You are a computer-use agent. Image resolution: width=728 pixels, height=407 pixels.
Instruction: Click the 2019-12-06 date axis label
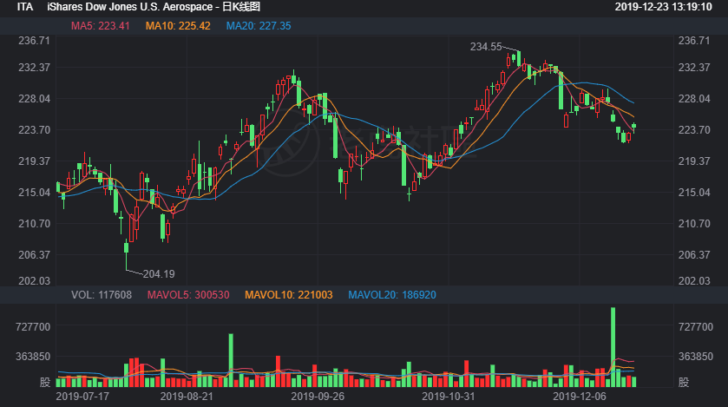point(580,397)
